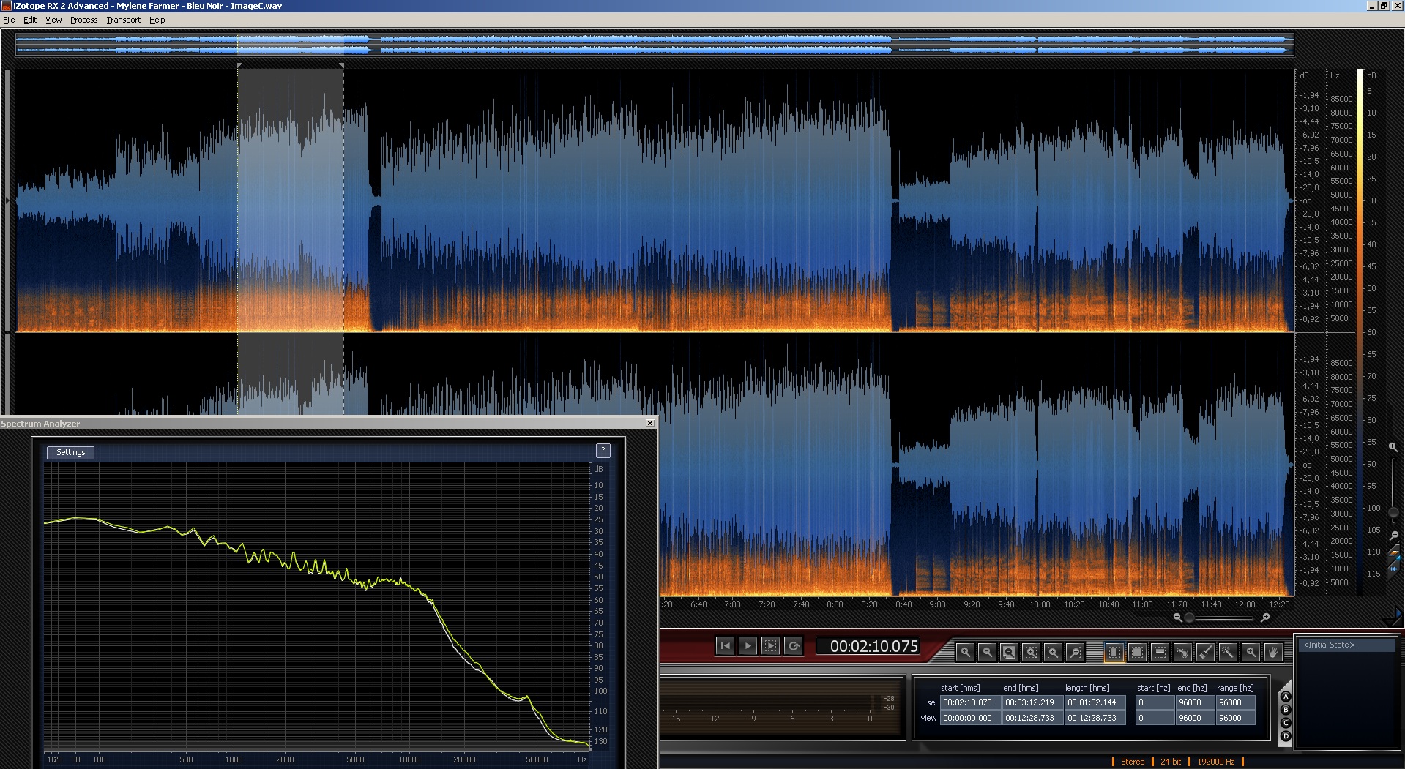This screenshot has width=1405, height=769.
Task: Open the Edit menu
Action: [30, 20]
